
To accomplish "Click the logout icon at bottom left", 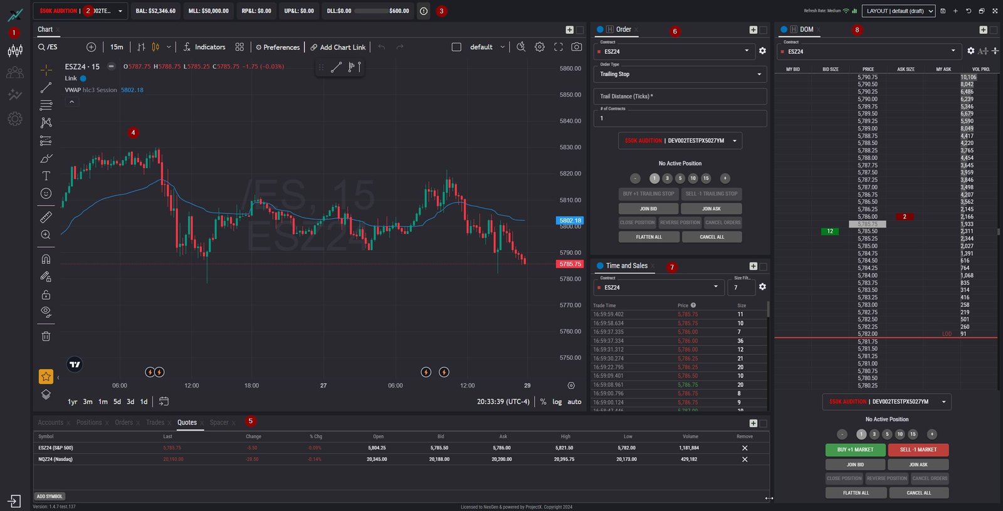I will click(14, 501).
